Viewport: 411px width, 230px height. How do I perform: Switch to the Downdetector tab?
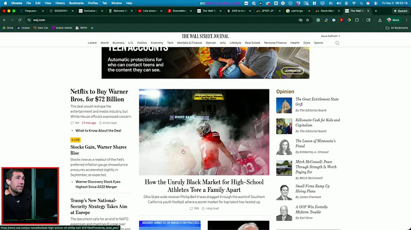click(x=178, y=11)
